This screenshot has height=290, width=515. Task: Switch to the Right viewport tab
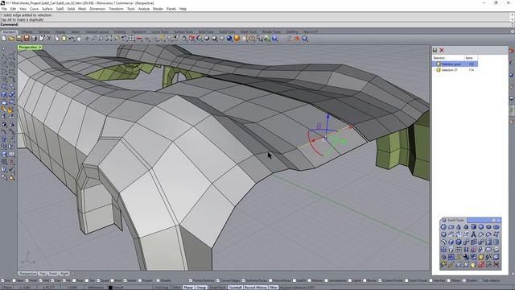point(64,274)
